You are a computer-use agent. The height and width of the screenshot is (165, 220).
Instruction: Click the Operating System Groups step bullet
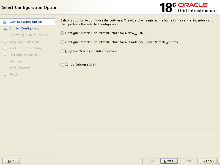(x=5, y=35)
